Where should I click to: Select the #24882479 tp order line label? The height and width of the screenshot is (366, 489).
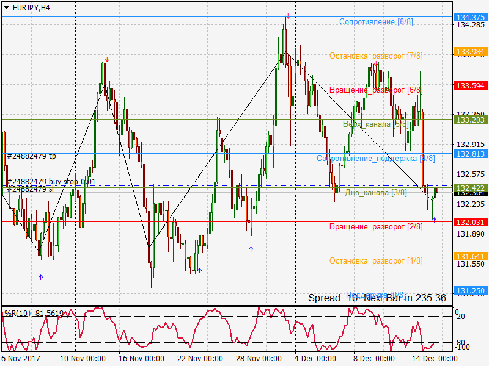click(x=32, y=156)
